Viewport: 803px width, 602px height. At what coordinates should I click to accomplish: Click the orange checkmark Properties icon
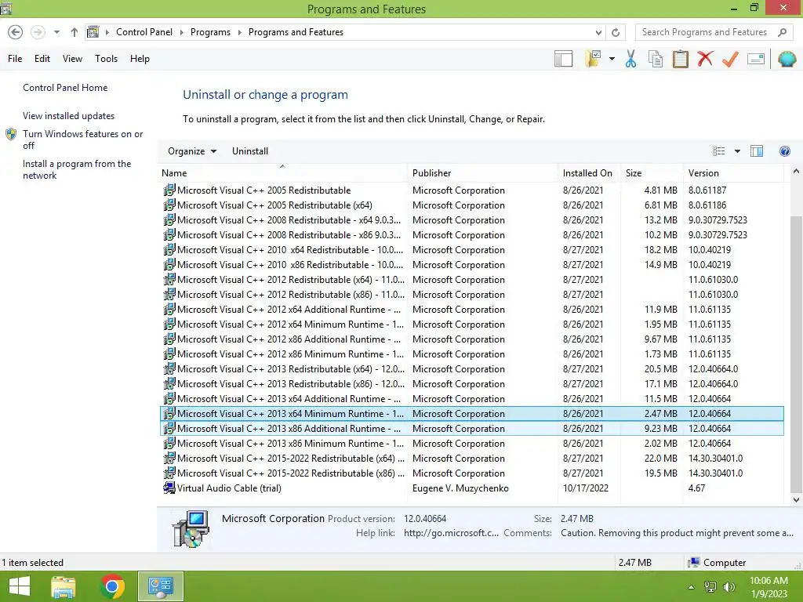pyautogui.click(x=730, y=59)
